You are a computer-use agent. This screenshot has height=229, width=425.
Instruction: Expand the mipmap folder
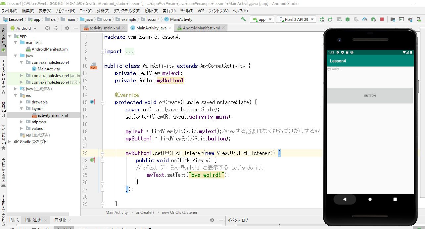22,122
